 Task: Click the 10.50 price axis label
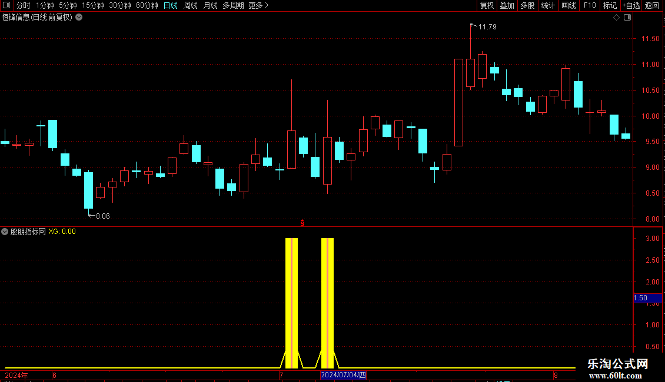tap(650, 90)
